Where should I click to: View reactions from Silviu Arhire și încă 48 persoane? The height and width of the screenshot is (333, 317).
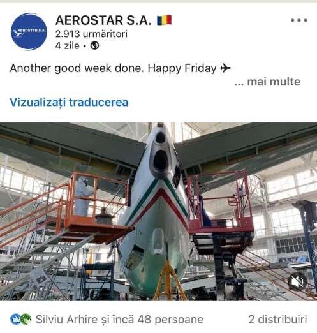click(x=119, y=320)
